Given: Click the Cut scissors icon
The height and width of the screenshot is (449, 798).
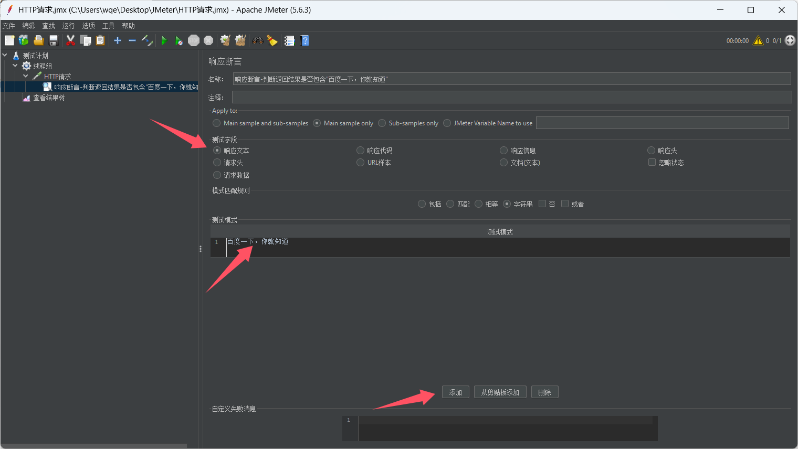Looking at the screenshot, I should pyautogui.click(x=70, y=40).
